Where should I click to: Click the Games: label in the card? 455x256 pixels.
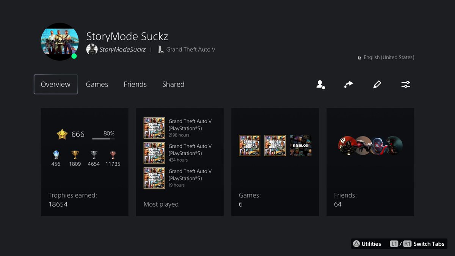coord(250,195)
